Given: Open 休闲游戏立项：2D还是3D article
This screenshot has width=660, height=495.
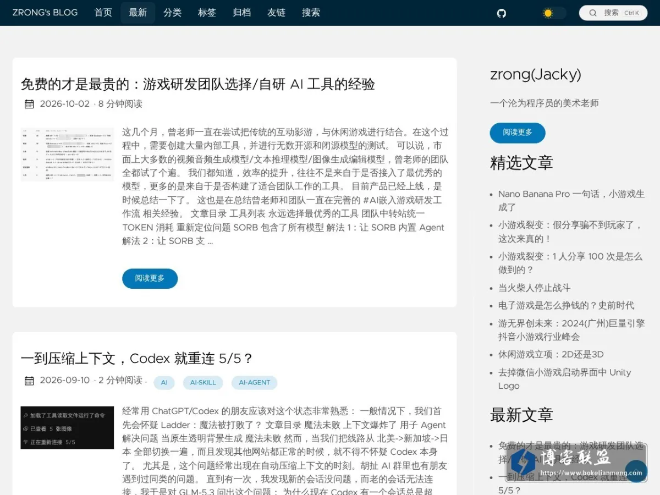Looking at the screenshot, I should point(551,354).
